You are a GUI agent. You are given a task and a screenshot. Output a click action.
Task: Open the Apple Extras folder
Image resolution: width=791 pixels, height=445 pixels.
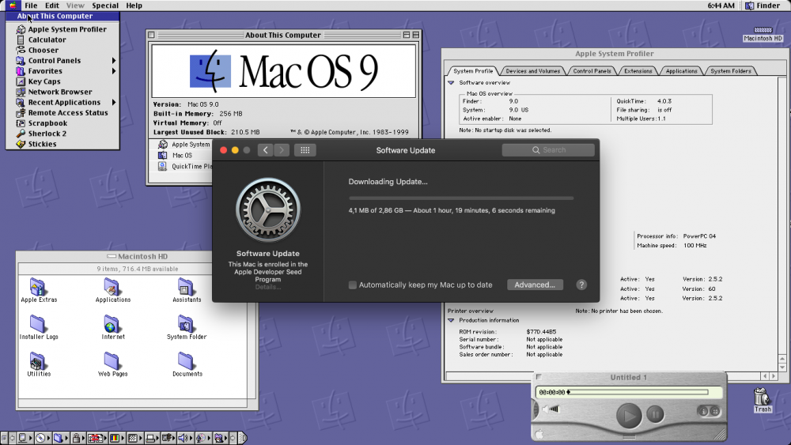(38, 291)
